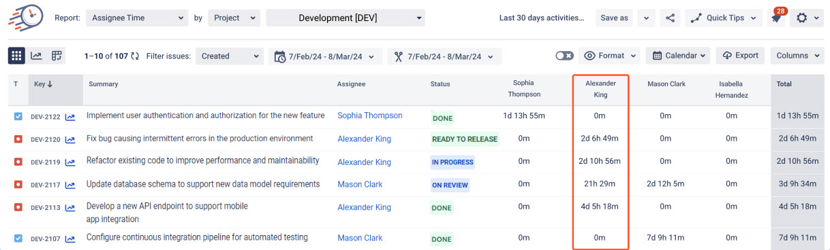Screen dimensions: 830x250
Task: Click the 21h 29m Alexander King cell
Action: (x=600, y=184)
